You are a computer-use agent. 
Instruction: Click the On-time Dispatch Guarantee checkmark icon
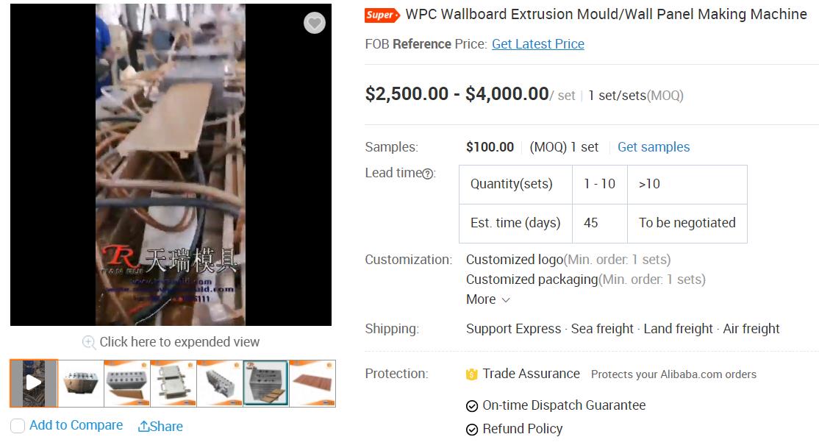pos(472,405)
